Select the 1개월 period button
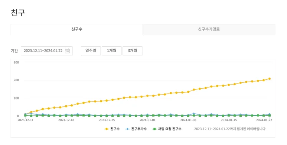Image resolution: width=287 pixels, height=145 pixels. 112,51
